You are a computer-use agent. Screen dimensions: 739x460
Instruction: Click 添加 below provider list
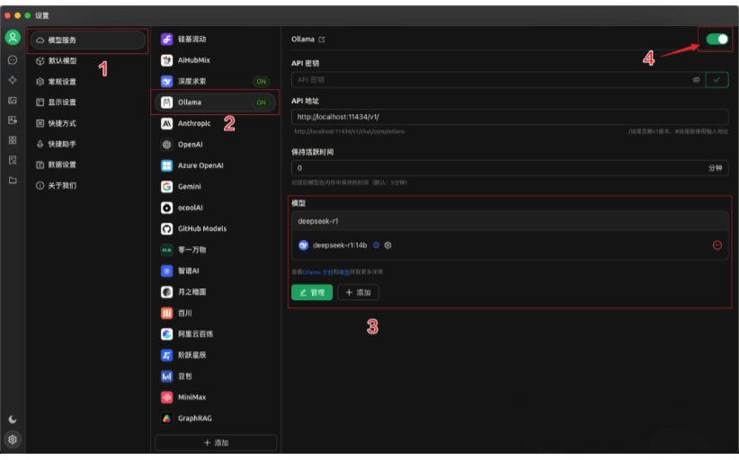pyautogui.click(x=216, y=443)
